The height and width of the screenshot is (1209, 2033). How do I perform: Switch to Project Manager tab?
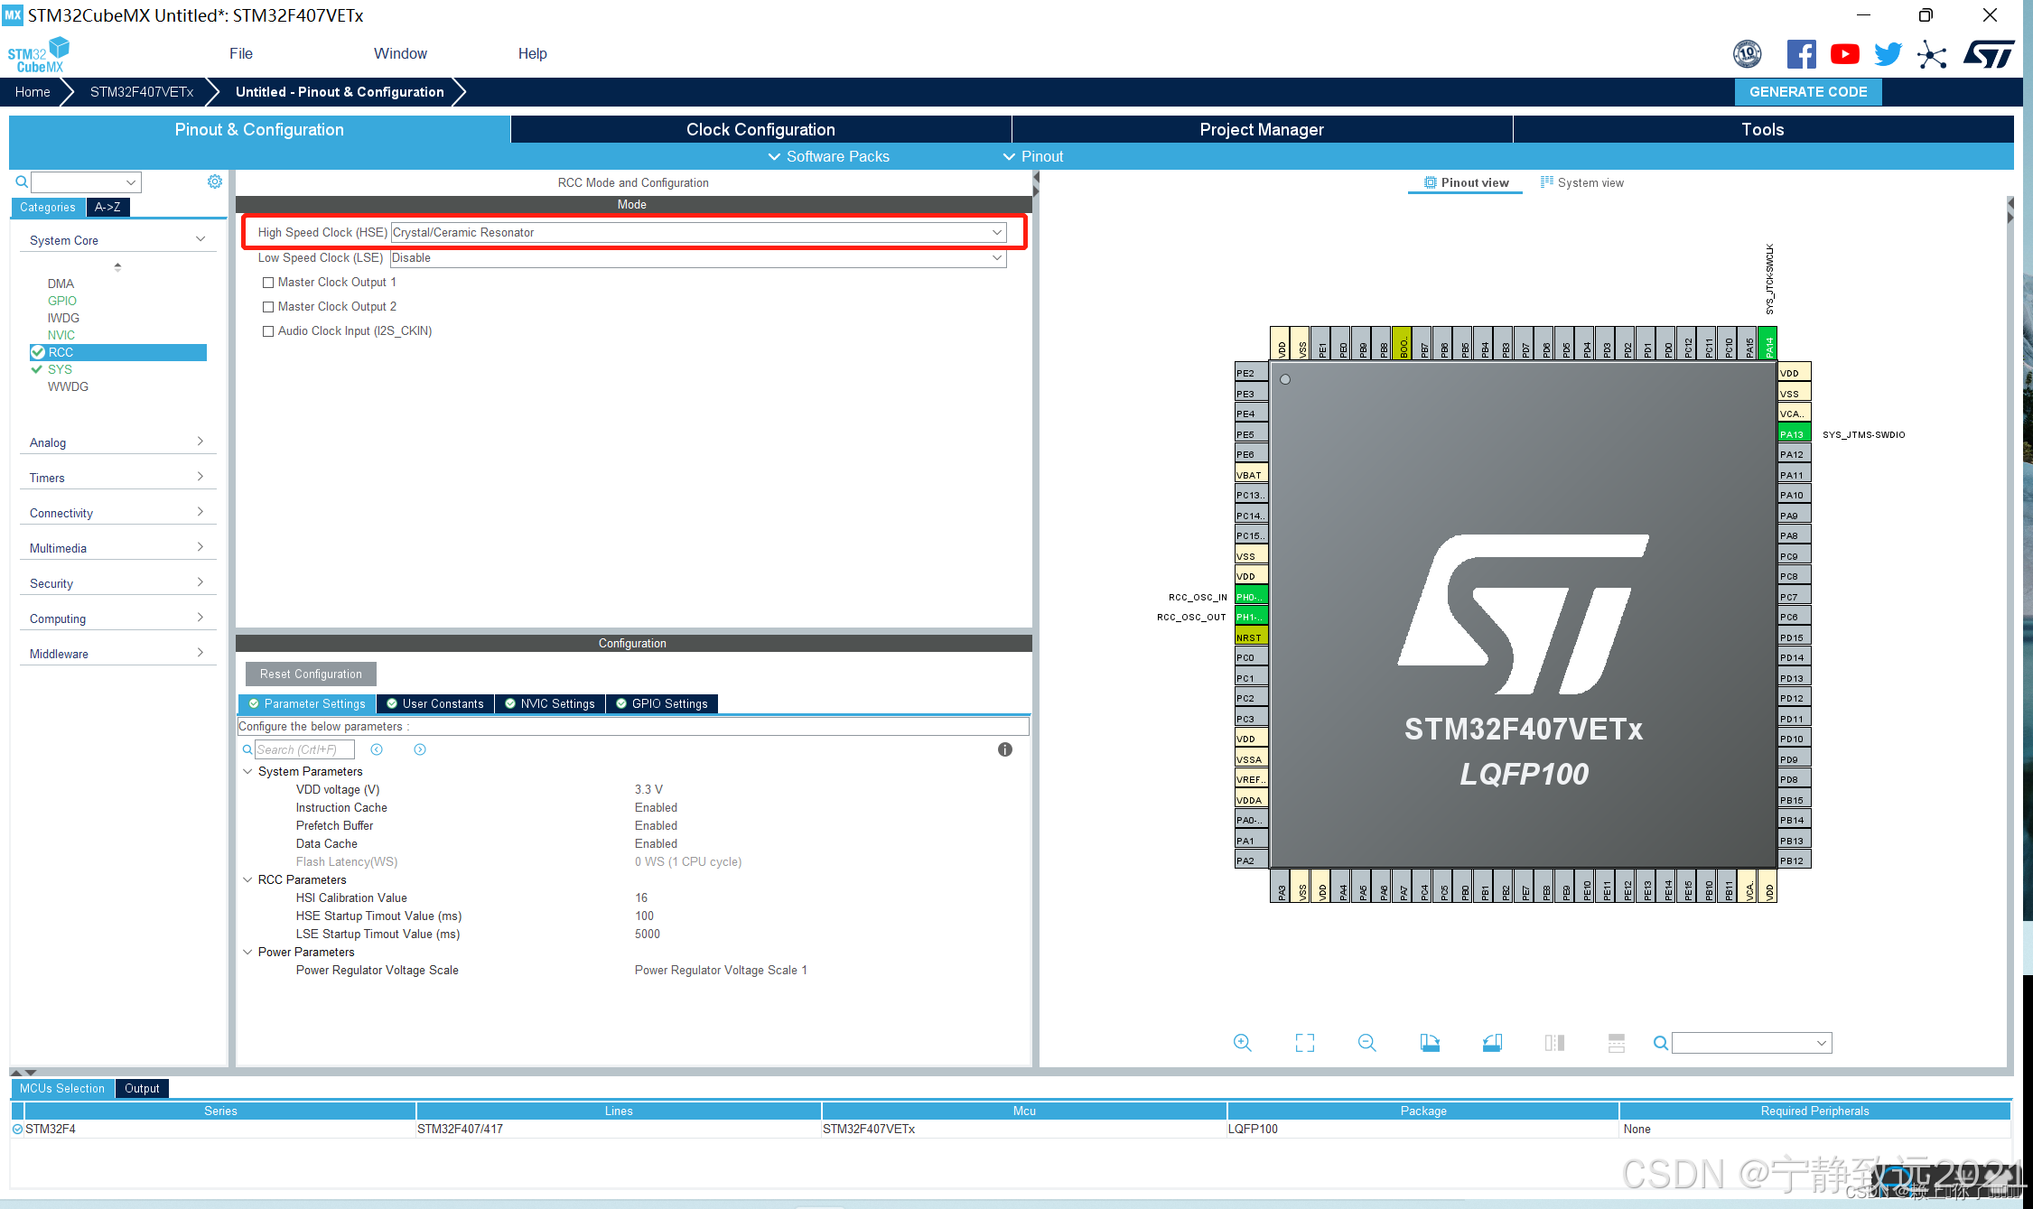(1262, 129)
